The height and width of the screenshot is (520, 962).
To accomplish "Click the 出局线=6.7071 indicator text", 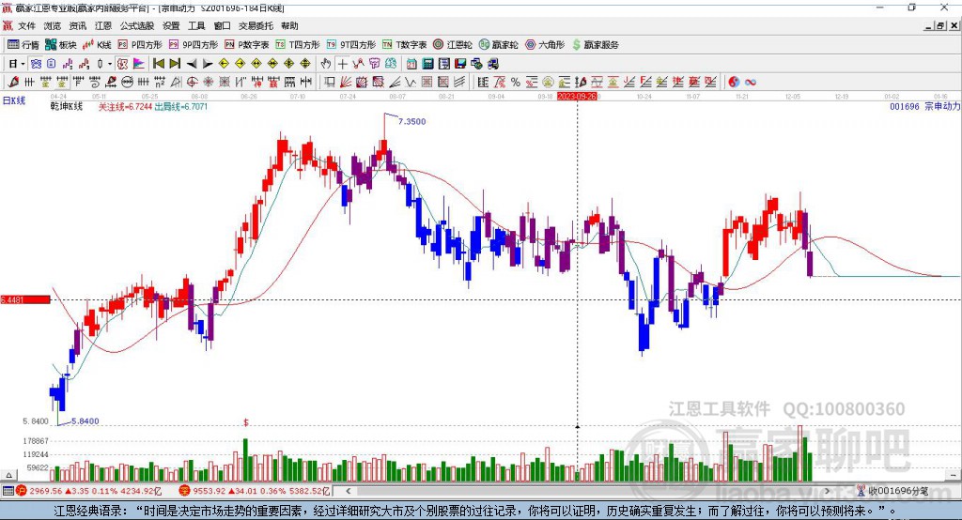I will point(181,107).
